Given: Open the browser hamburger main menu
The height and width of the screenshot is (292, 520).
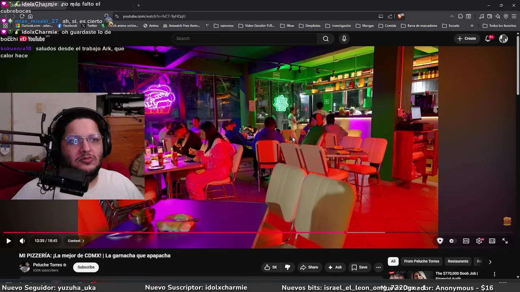Looking at the screenshot, I should (x=514, y=16).
